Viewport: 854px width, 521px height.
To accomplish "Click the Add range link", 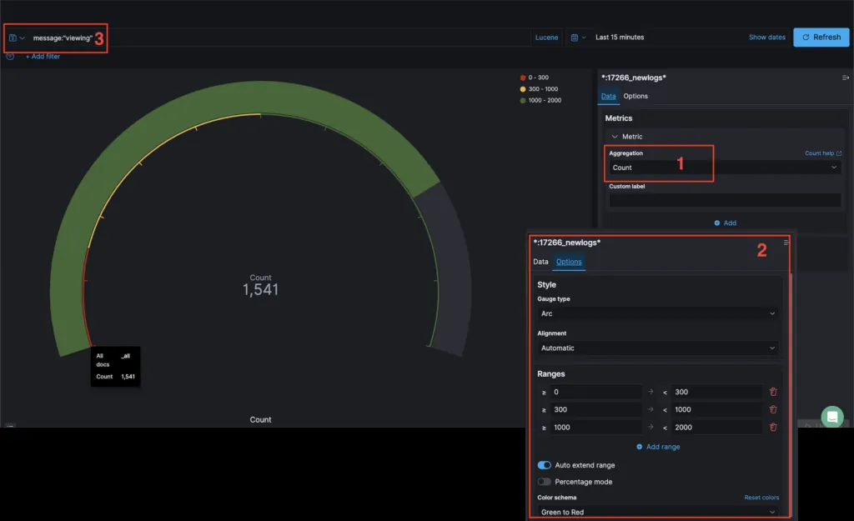I will 658,447.
